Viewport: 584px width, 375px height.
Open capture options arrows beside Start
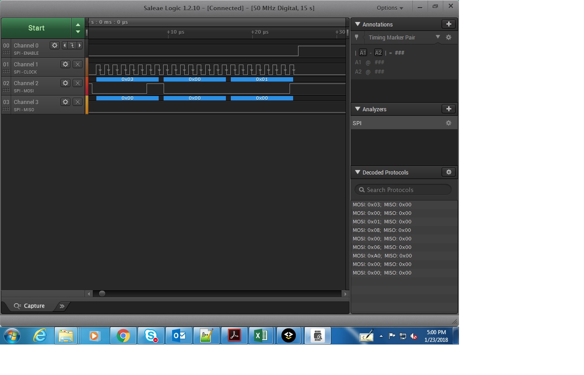[78, 28]
